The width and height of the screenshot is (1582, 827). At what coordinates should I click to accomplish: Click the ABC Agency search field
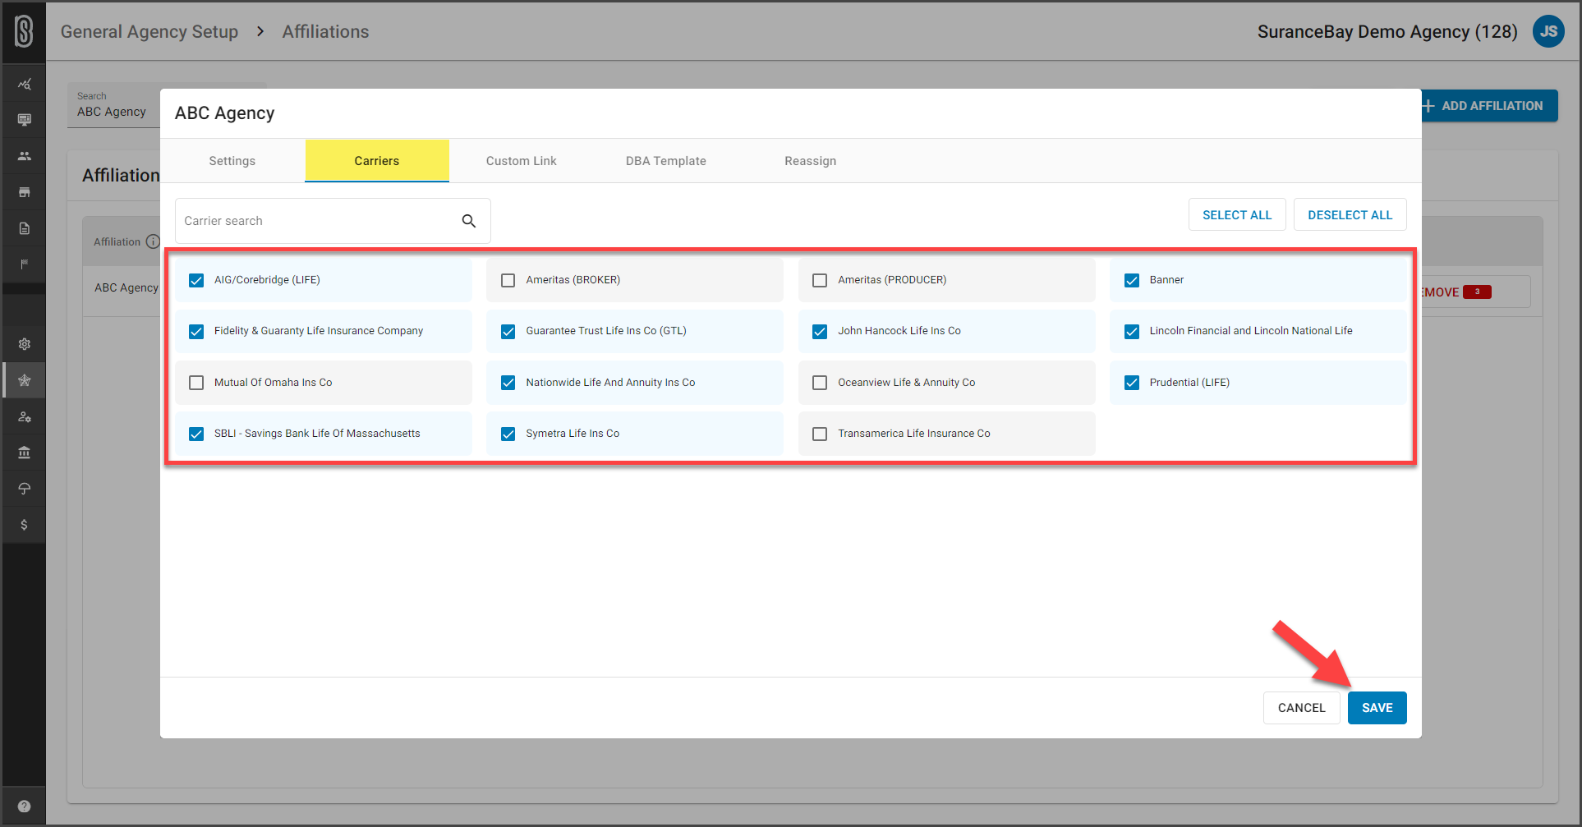(114, 105)
